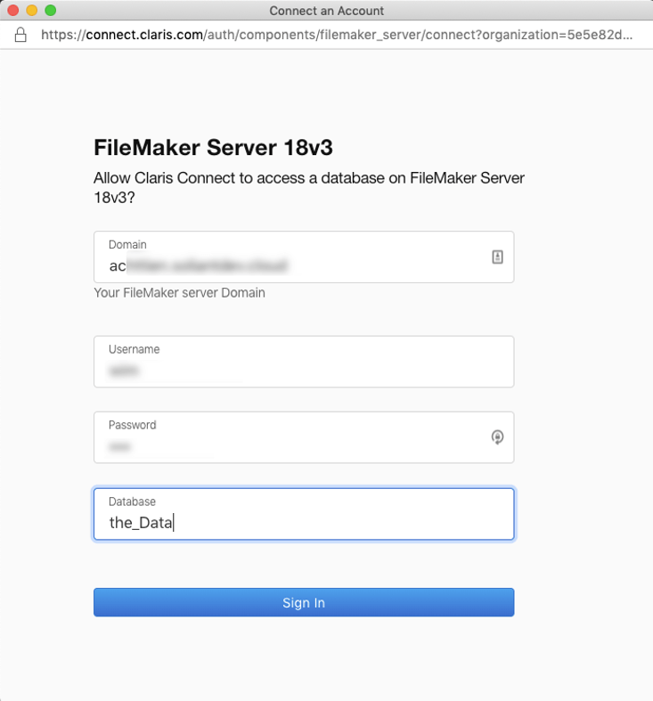Click the Username field label
Image resolution: width=653 pixels, height=701 pixels.
pos(135,349)
